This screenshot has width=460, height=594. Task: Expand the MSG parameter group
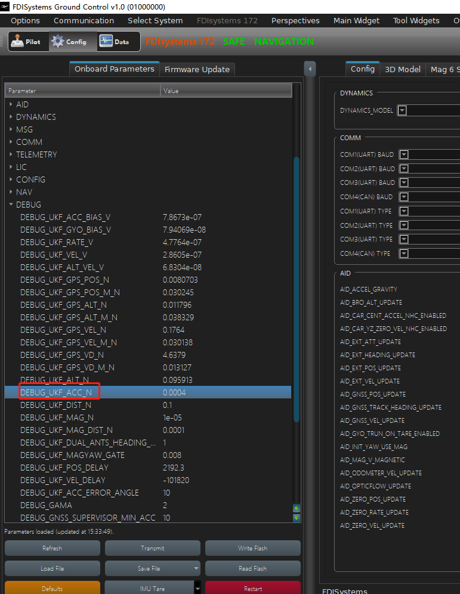[x=11, y=129]
